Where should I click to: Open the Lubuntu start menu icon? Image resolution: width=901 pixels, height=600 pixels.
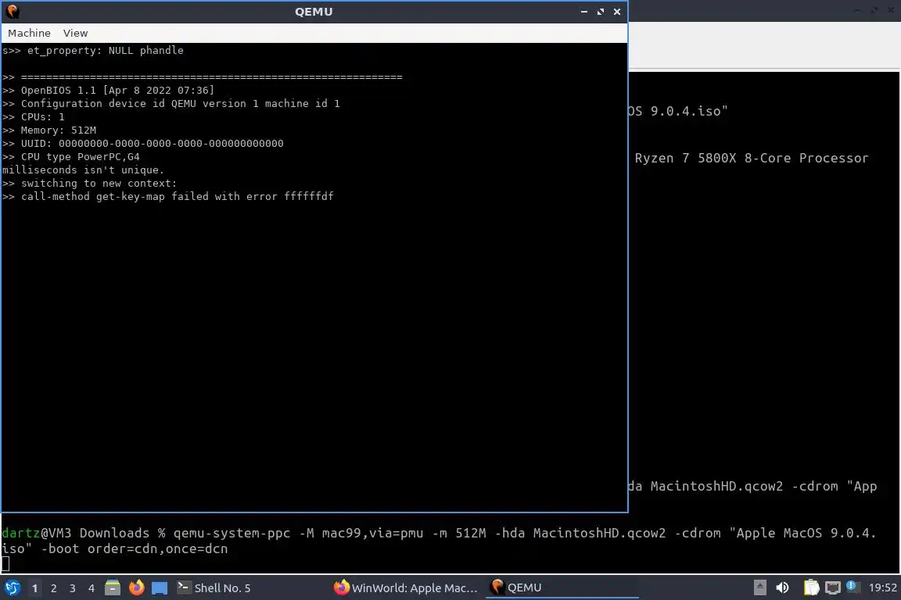12,587
